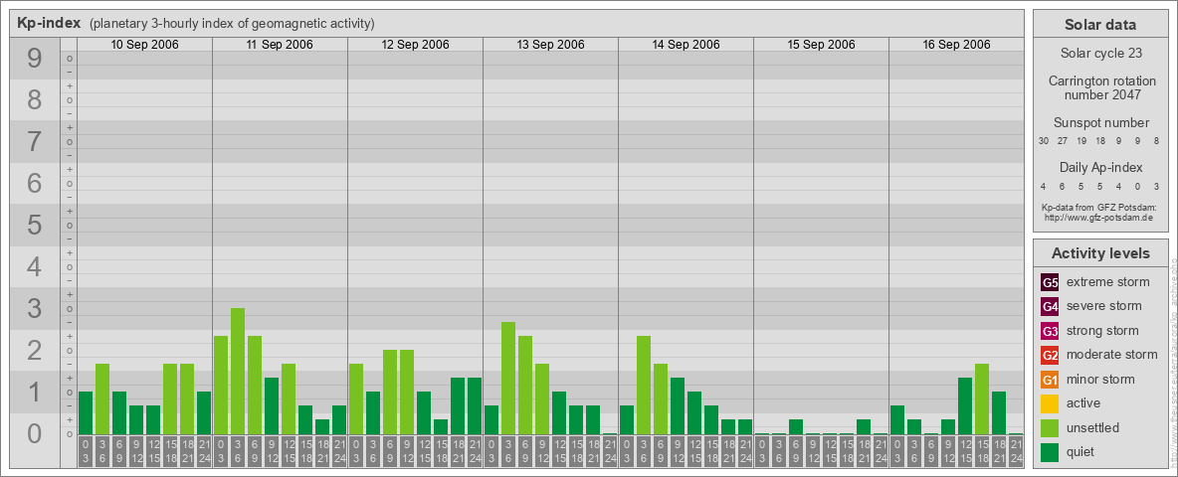
Task: Select the 10 Sep 2006 date header
Action: [144, 45]
